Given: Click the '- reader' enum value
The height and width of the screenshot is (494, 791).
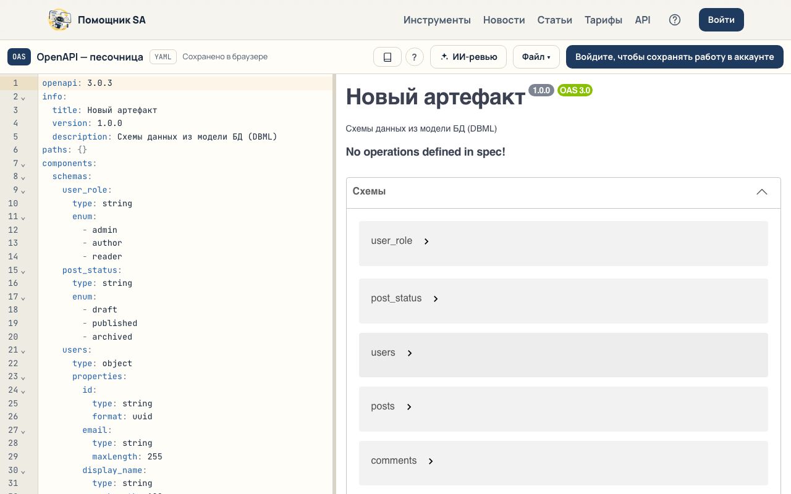Looking at the screenshot, I should click(x=102, y=257).
